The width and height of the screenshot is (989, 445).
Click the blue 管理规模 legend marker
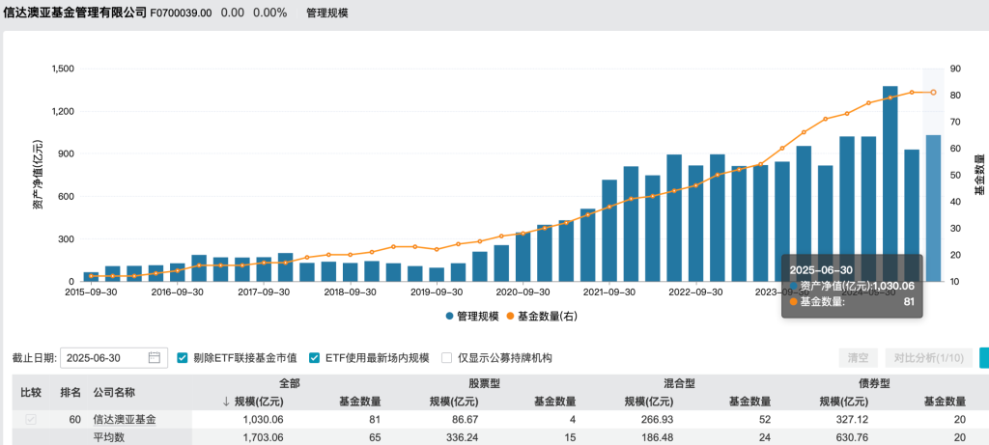coord(450,316)
